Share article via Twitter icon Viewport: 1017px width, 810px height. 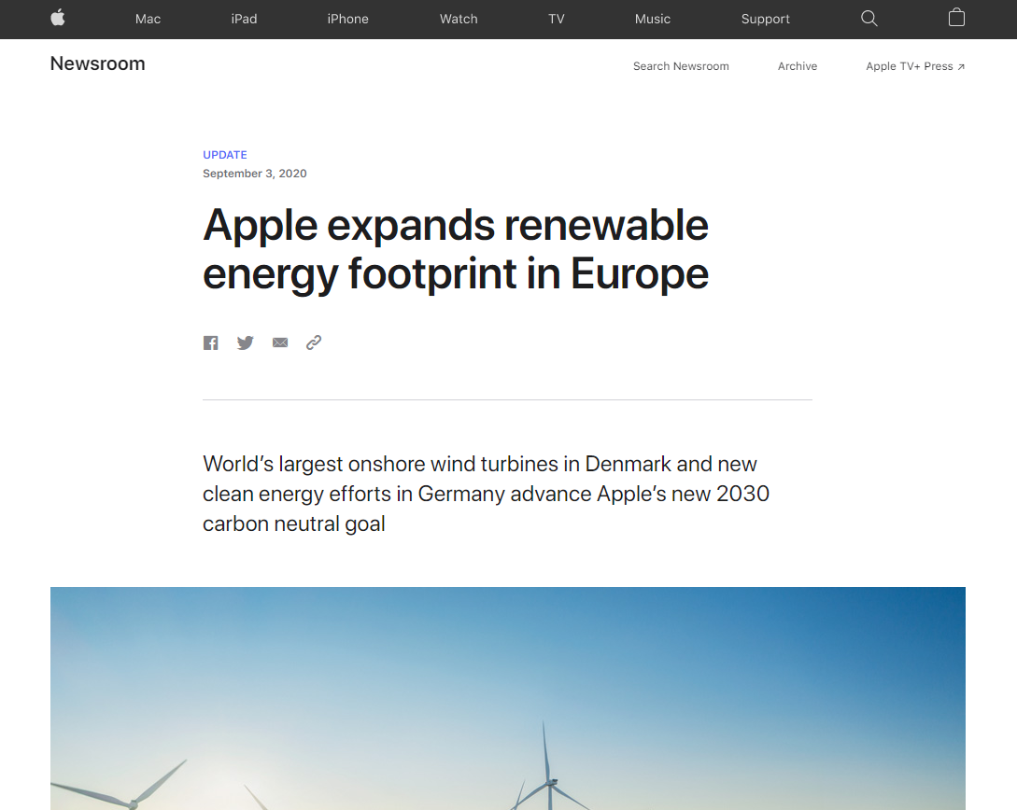pyautogui.click(x=246, y=342)
